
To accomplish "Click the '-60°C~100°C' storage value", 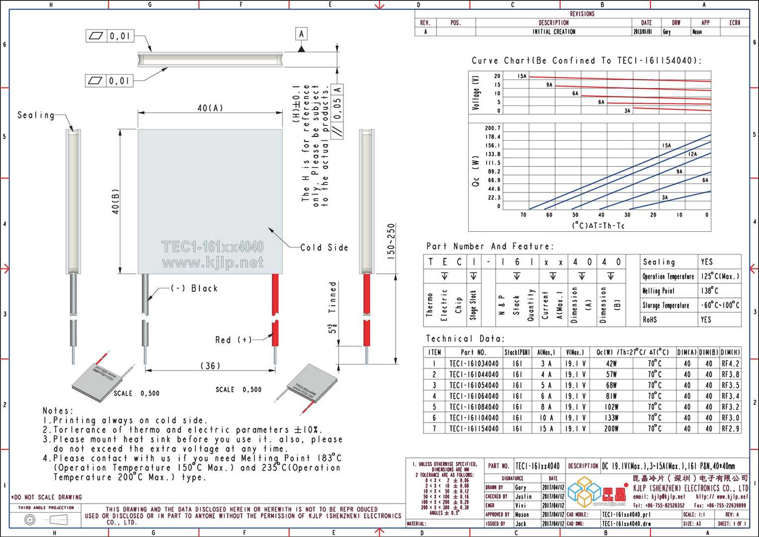I will click(720, 305).
